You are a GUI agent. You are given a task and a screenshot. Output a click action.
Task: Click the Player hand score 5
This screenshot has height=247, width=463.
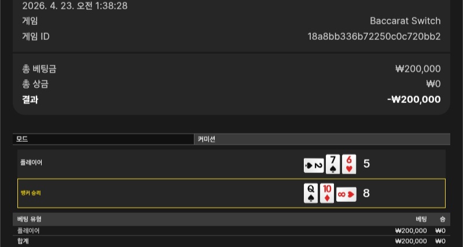(366, 164)
